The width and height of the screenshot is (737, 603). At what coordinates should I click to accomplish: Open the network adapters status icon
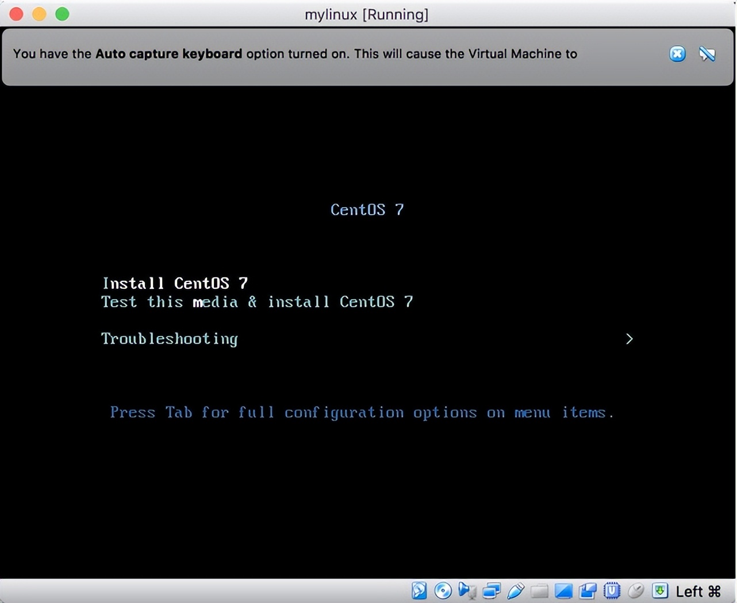coord(492,590)
